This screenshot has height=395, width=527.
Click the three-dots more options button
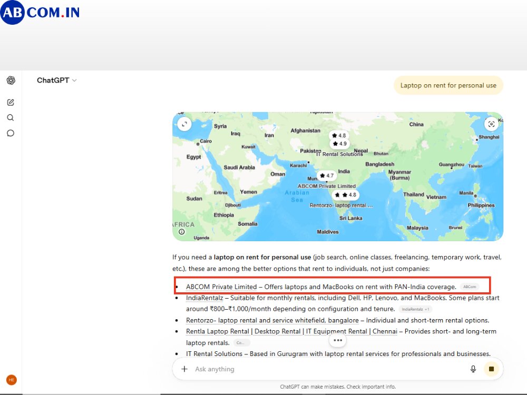338,340
